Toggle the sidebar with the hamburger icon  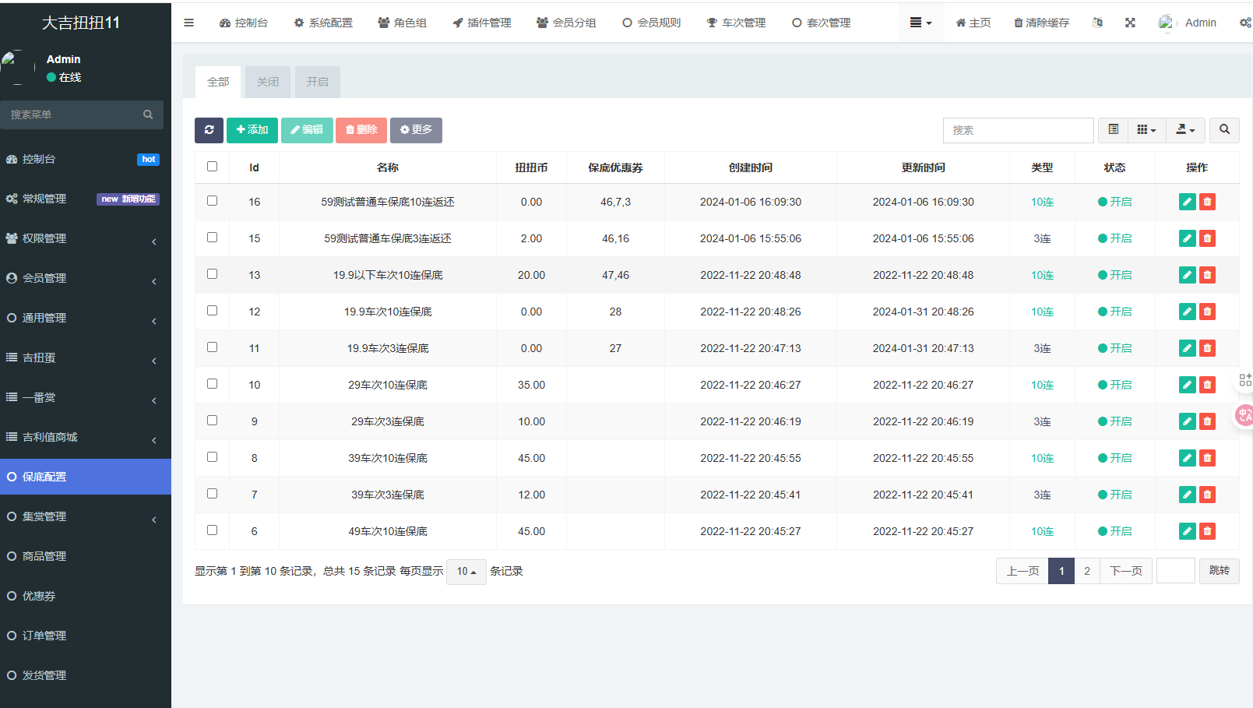pos(188,23)
